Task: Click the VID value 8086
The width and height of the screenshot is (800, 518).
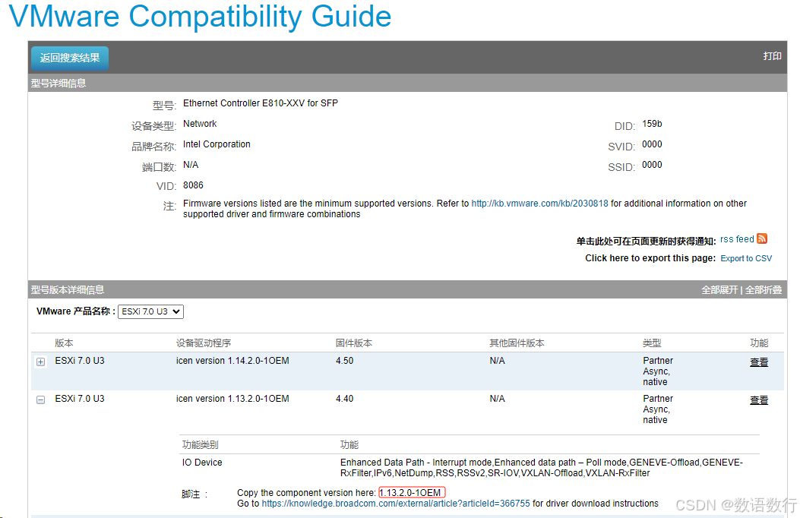Action: click(194, 185)
